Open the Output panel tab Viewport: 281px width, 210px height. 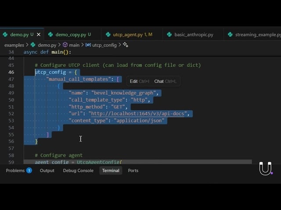click(x=47, y=171)
